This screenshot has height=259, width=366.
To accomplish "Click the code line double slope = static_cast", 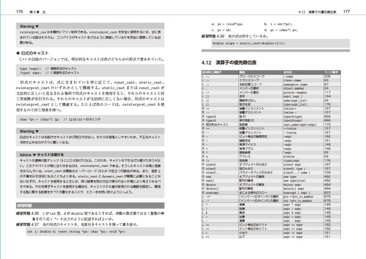I will 249,43.
